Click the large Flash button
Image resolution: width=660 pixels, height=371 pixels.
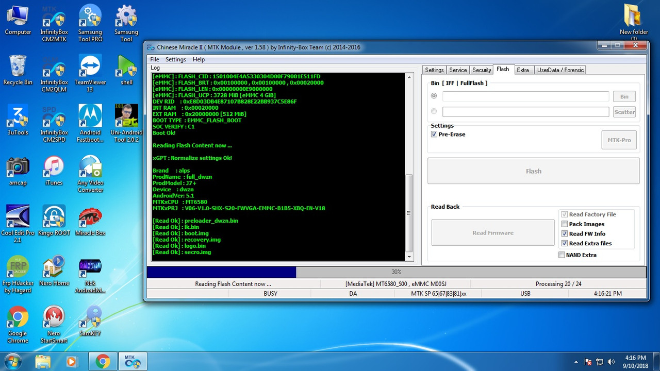(533, 171)
